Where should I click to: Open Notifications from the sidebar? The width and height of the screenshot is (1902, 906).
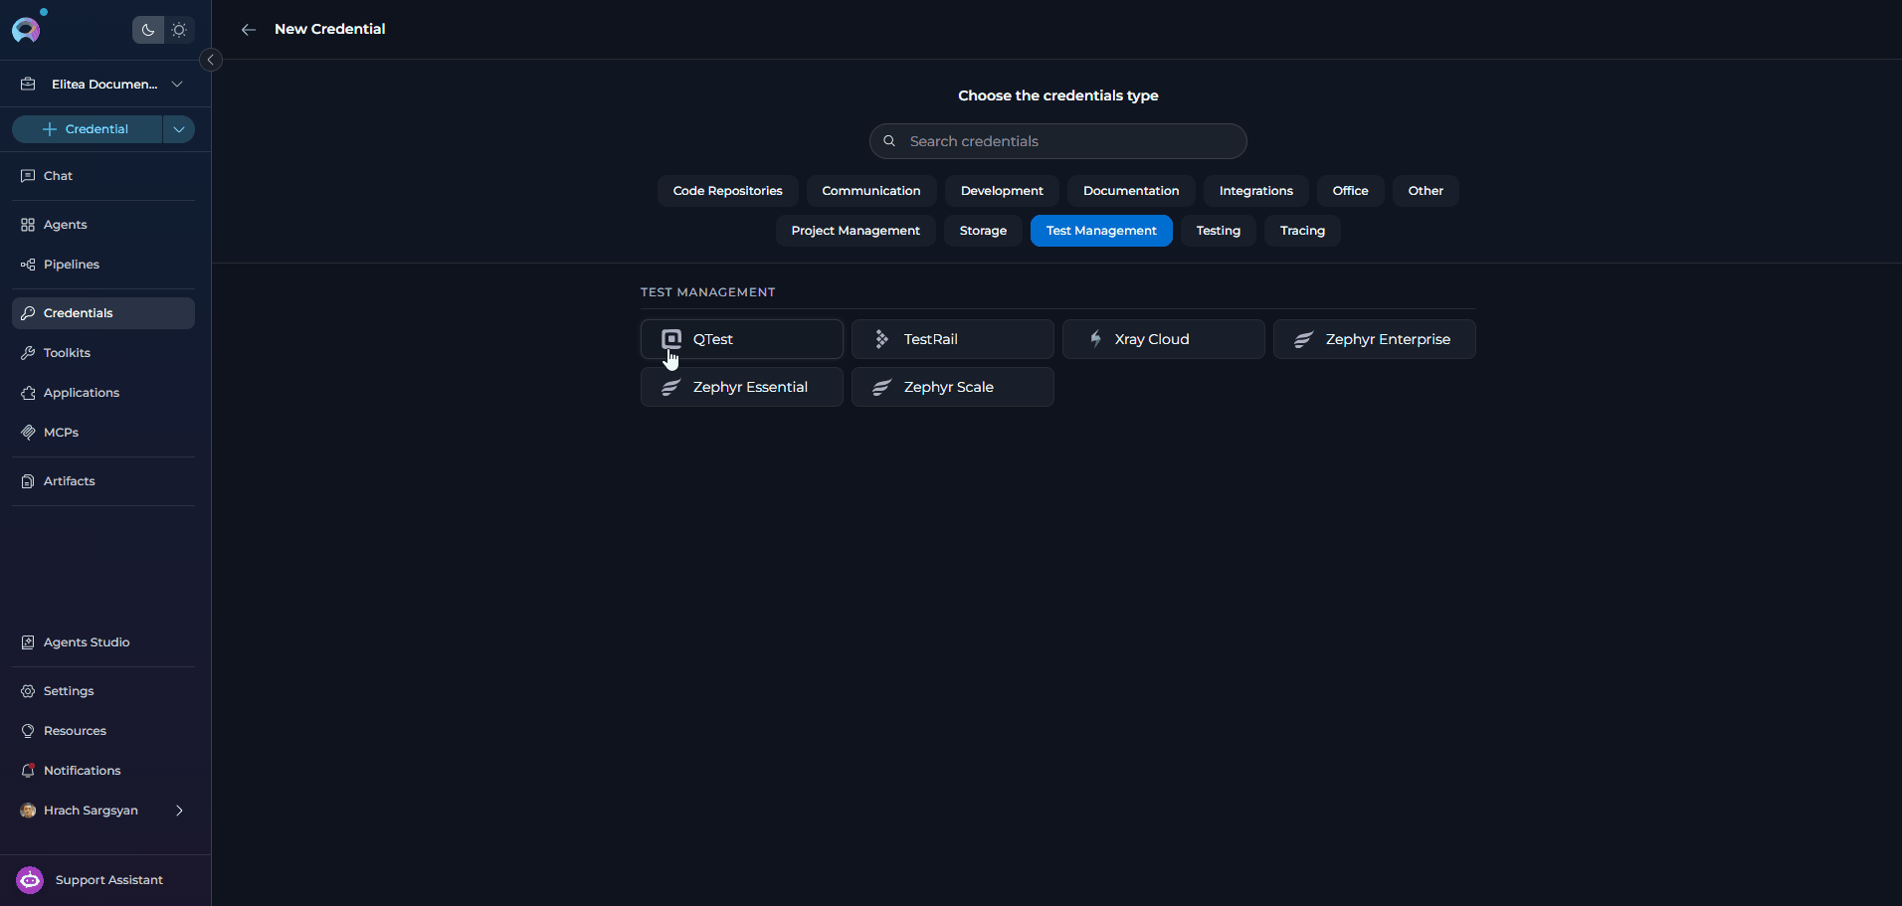(x=103, y=771)
